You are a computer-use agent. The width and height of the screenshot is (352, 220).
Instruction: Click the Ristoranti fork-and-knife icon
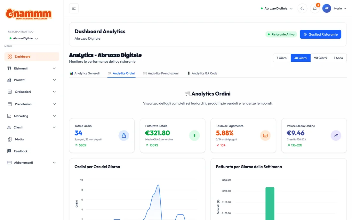9,68
